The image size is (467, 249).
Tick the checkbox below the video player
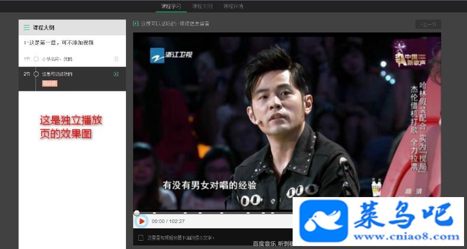tap(141, 237)
